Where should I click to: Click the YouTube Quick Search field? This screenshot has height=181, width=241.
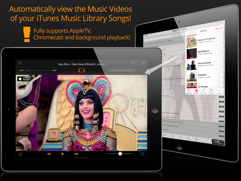pos(122,70)
